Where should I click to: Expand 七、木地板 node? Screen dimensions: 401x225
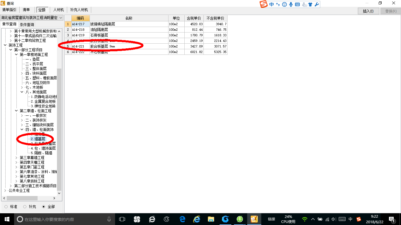[22, 87]
